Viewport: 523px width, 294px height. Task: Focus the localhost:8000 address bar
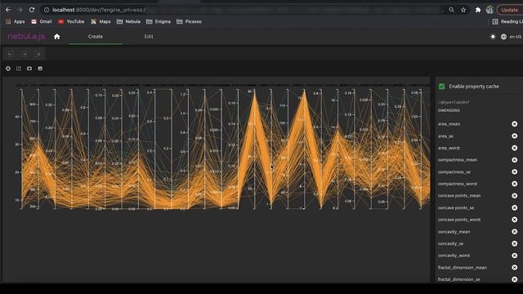coord(240,10)
